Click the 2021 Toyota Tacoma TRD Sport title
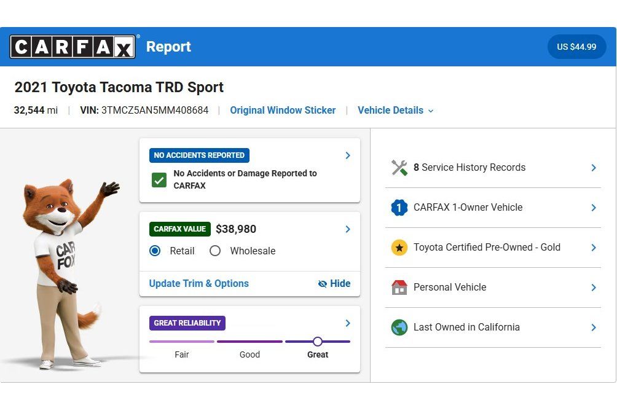Viewport: 617px width, 411px height. (119, 87)
